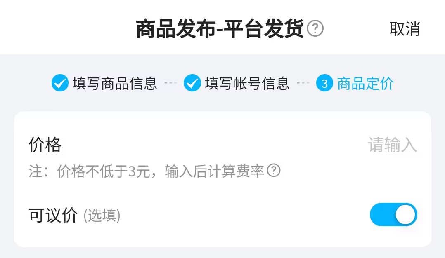Viewport: 445px width, 258px height.
Task: Go back to 填写商品信息 step
Action: tap(115, 83)
